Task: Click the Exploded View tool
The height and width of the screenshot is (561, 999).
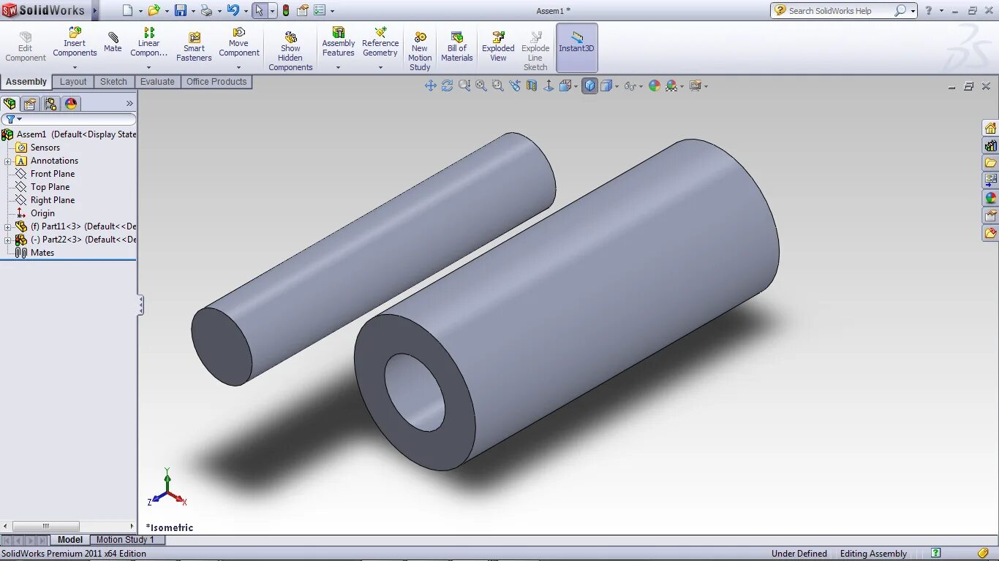Action: tap(498, 47)
